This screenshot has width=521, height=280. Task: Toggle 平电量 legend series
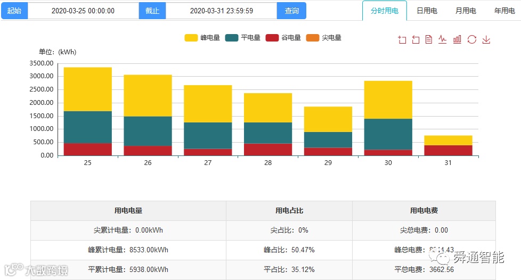(243, 38)
